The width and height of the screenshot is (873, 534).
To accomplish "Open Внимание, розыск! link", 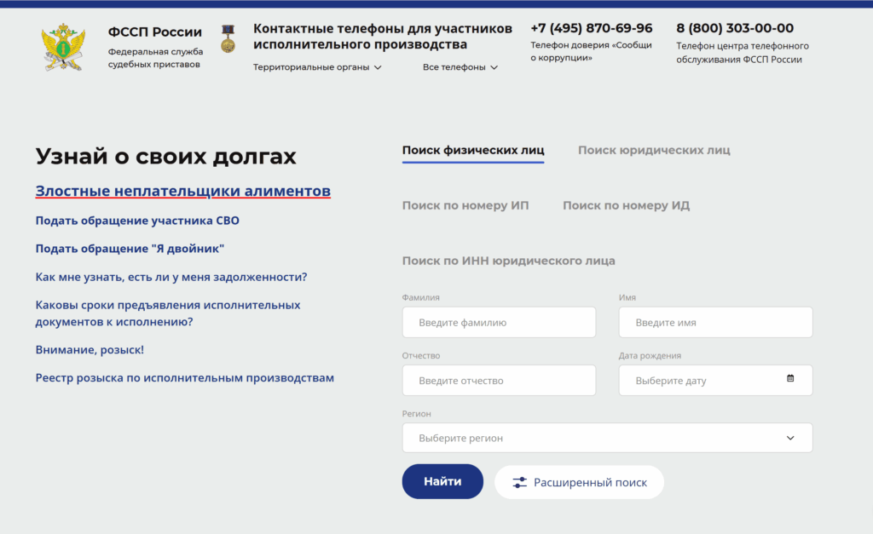I will coord(90,350).
